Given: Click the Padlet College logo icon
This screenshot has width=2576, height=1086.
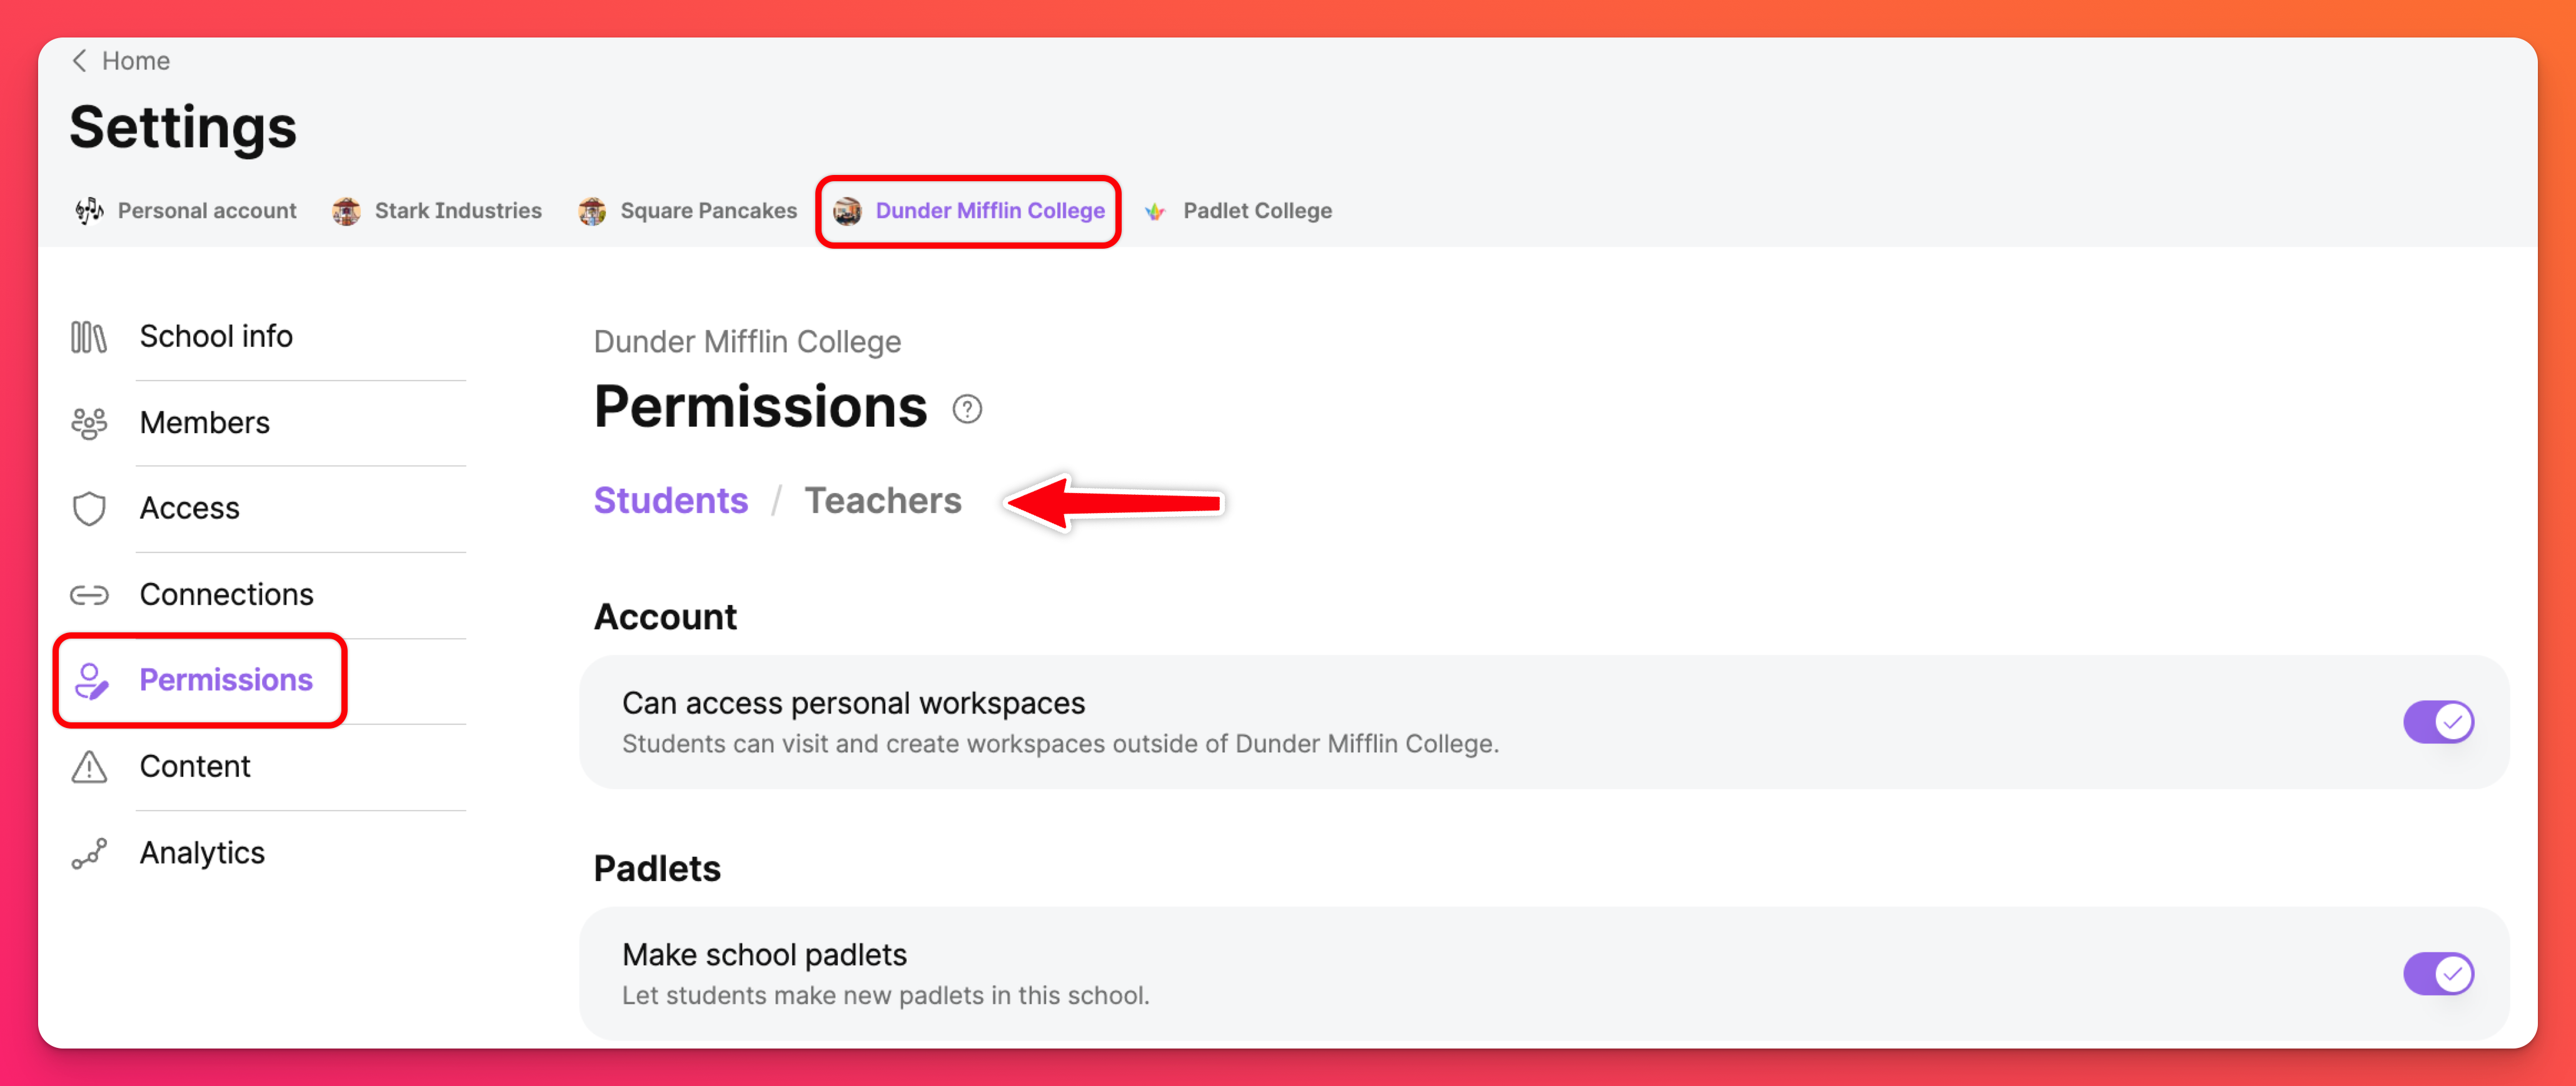Looking at the screenshot, I should click(1155, 211).
